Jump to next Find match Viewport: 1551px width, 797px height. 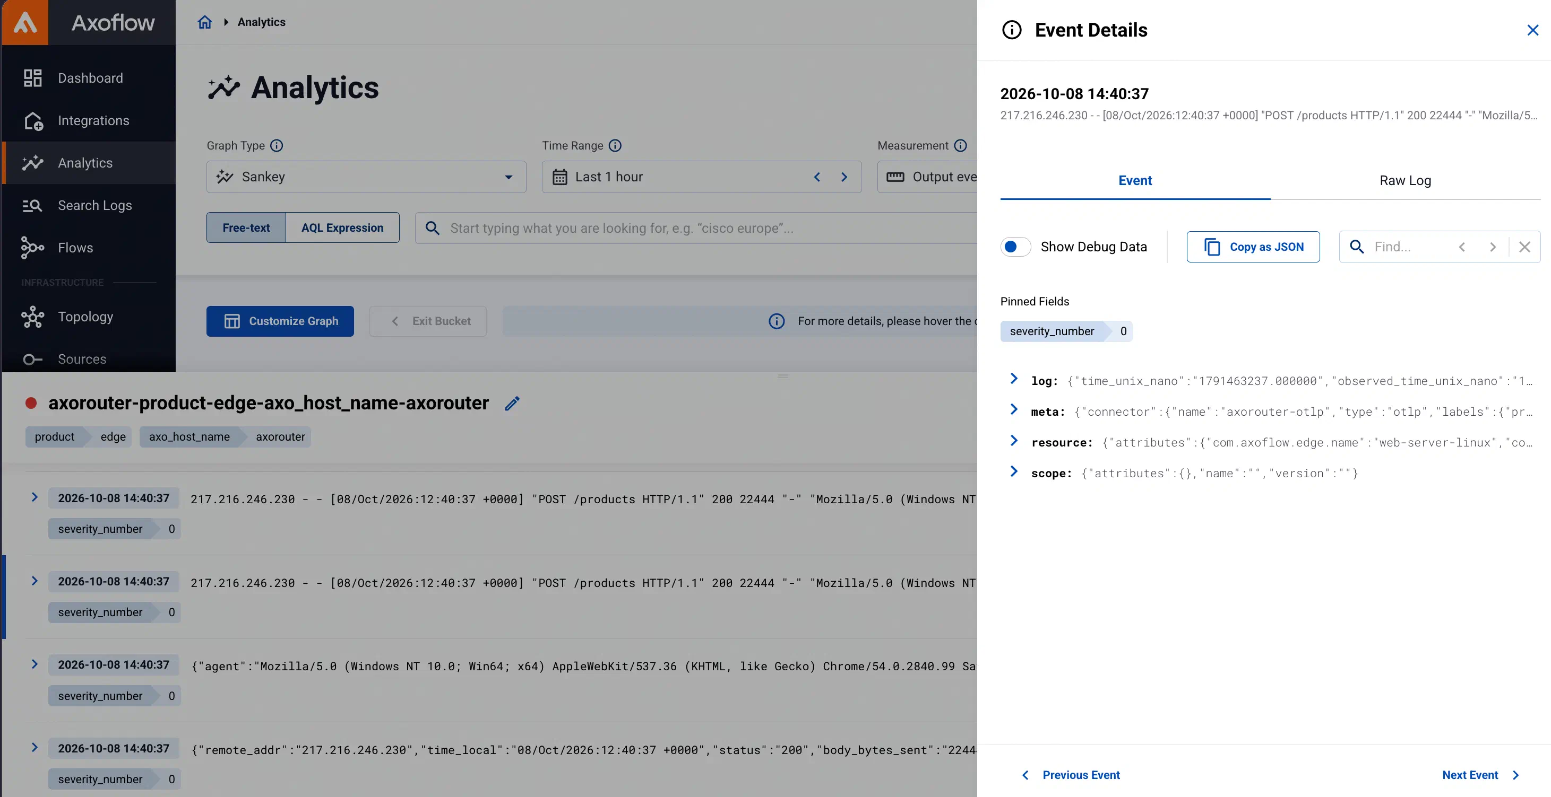[x=1493, y=247]
